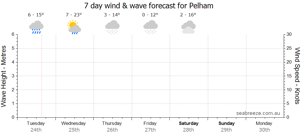This screenshot has width=301, height=136.
Task: Click Tuesday's 6 - 15° temperature range
Action: pyautogui.click(x=36, y=15)
